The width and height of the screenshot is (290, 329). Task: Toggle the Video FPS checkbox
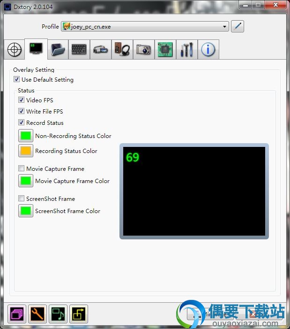coord(21,100)
